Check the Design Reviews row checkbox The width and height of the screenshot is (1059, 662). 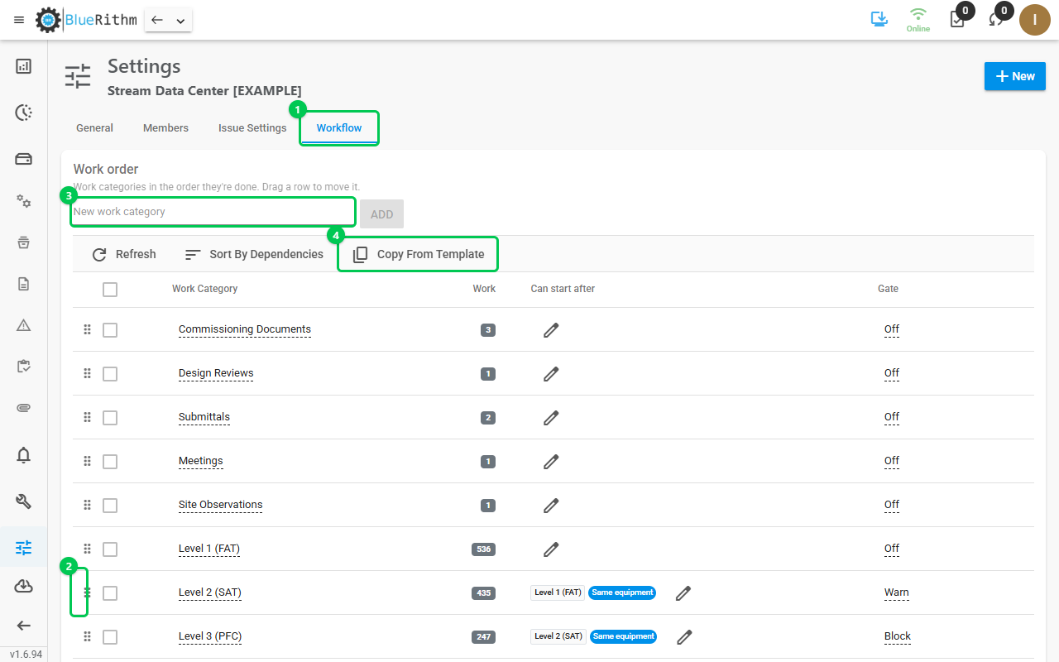(x=110, y=373)
